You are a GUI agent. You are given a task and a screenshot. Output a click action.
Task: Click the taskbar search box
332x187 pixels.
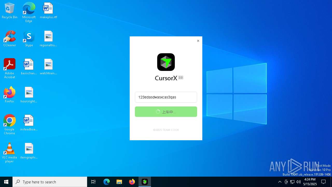click(x=50, y=182)
